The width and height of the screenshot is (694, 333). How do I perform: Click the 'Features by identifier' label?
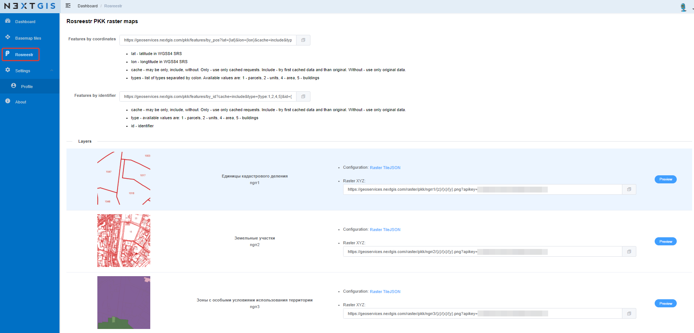(95, 95)
